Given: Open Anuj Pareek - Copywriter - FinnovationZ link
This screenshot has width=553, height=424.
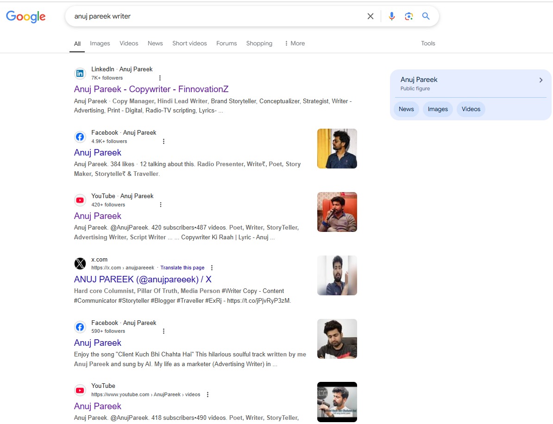Looking at the screenshot, I should point(151,89).
